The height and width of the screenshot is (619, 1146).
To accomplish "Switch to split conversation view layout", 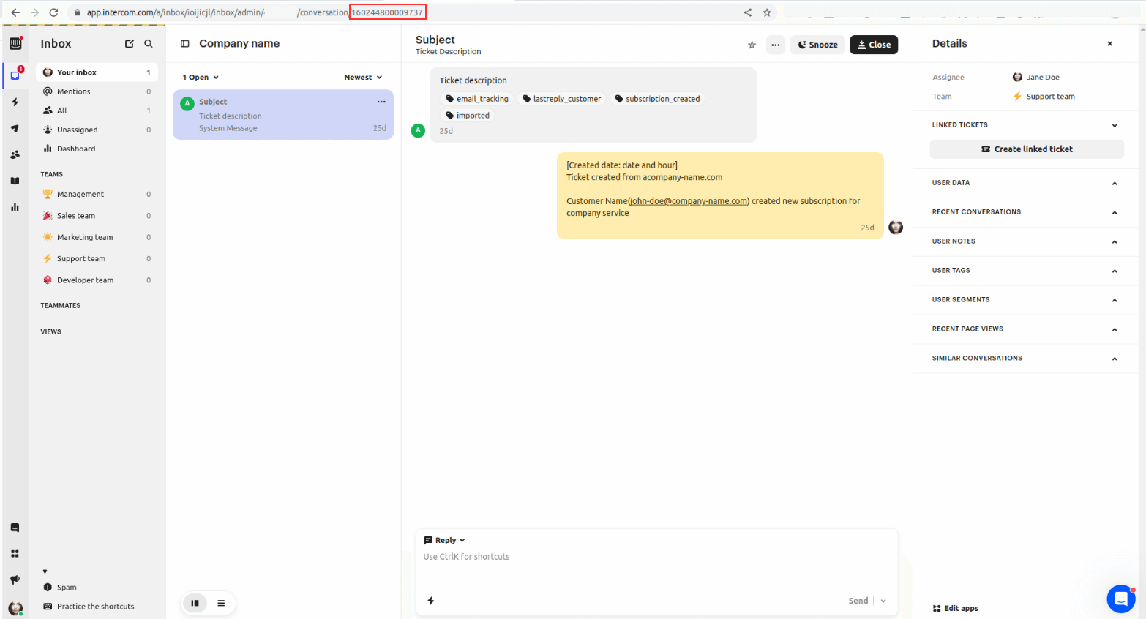I will pos(195,603).
